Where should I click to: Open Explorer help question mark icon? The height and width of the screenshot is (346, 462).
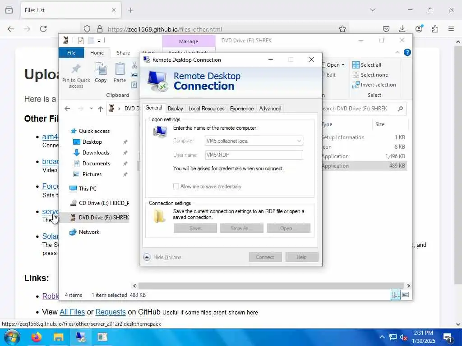(407, 52)
